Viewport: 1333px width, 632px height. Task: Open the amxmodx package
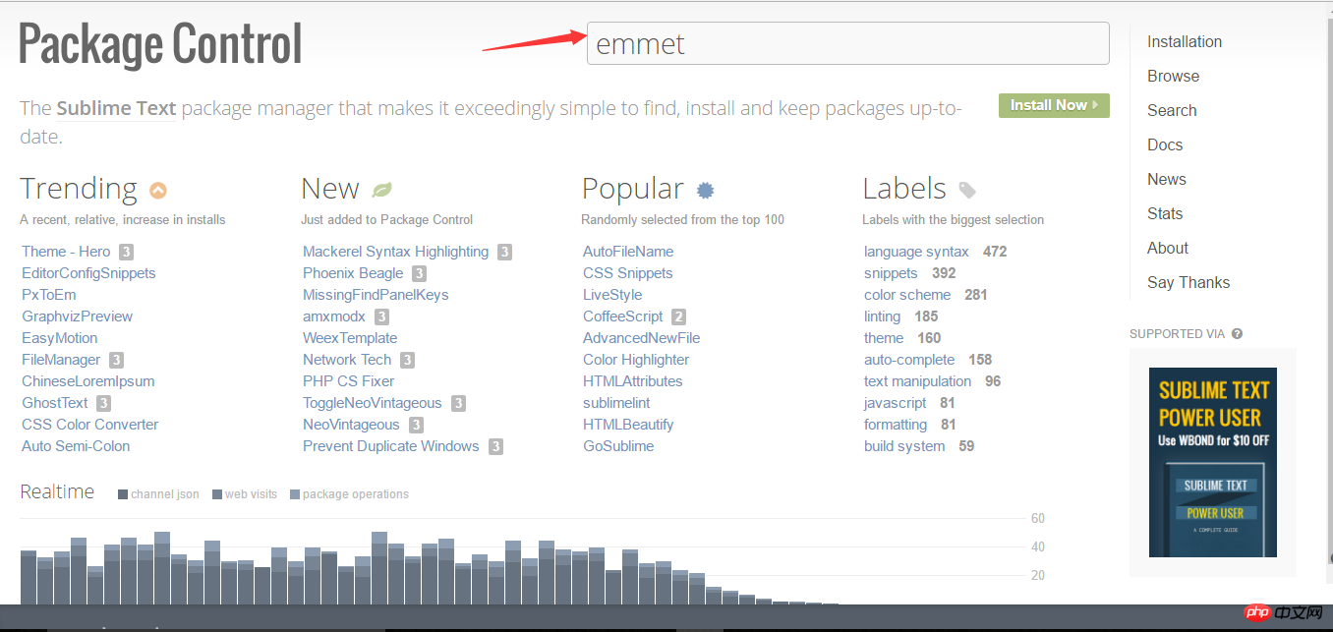334,316
